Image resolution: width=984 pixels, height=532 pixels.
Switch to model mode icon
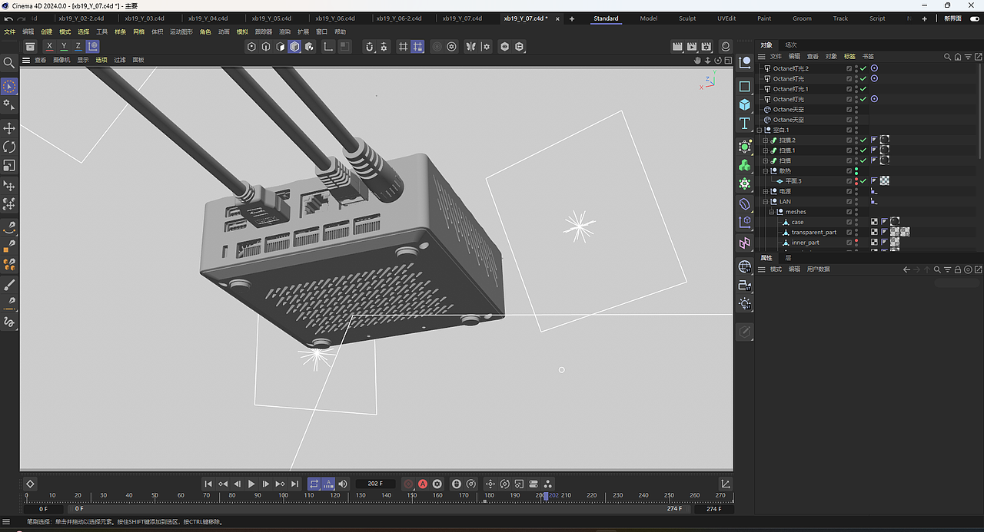click(294, 47)
